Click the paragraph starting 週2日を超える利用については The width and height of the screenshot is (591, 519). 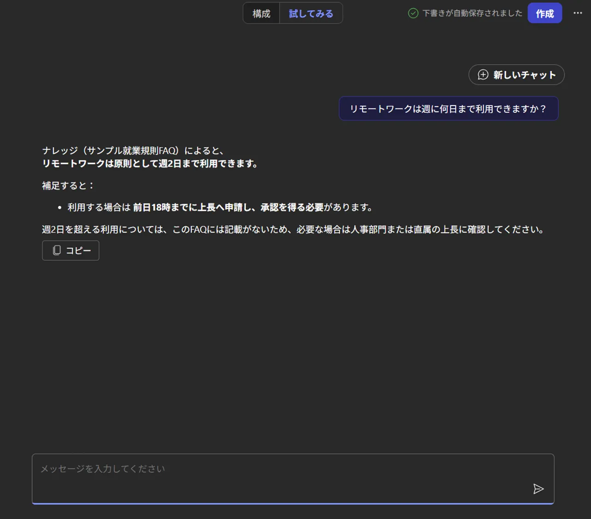click(x=294, y=229)
